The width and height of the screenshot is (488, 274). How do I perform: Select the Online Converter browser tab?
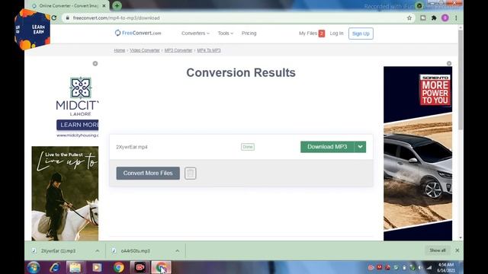click(69, 5)
